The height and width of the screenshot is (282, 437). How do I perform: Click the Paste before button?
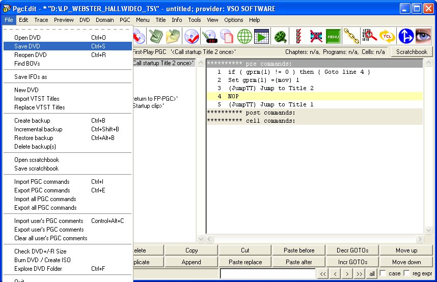pos(299,250)
